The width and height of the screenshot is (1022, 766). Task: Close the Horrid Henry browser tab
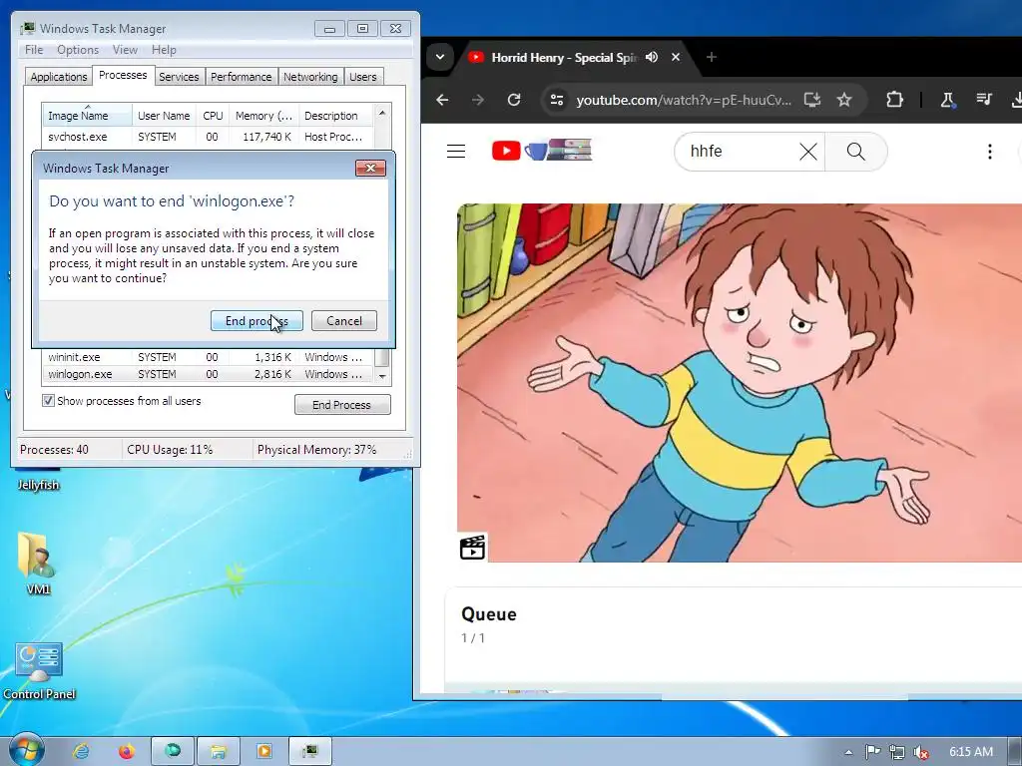(x=676, y=57)
